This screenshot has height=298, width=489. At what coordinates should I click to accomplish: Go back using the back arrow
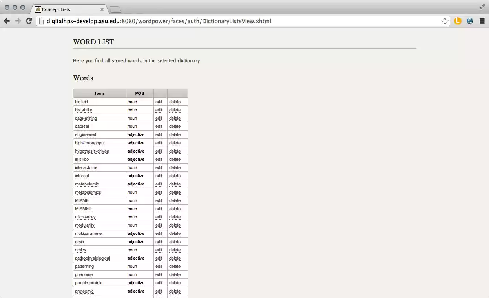7,21
